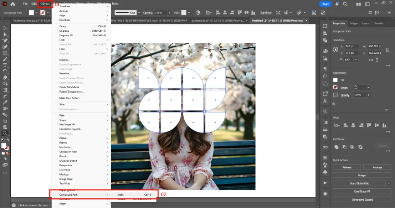Click the W width field
The image size is (395, 208).
(x=374, y=46)
